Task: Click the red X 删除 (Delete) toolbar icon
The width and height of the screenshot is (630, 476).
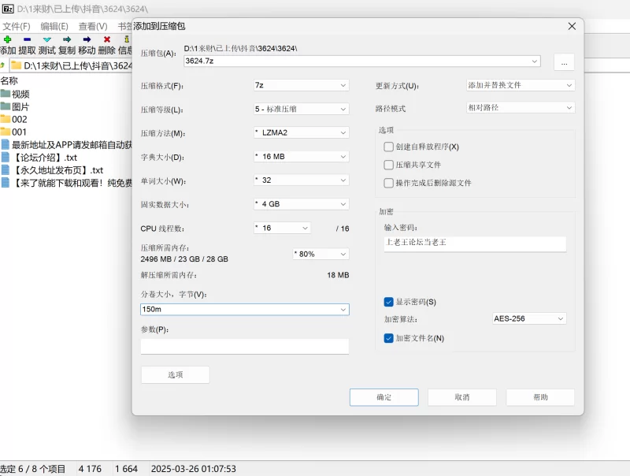Action: point(107,39)
